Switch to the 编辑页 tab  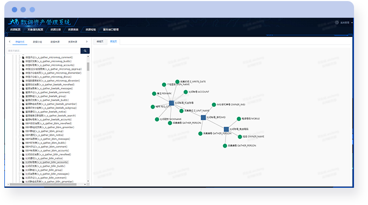coord(100,41)
